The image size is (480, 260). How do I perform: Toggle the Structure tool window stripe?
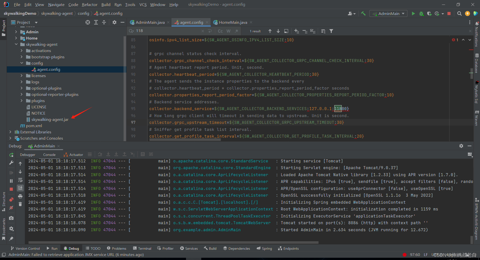tap(3, 201)
